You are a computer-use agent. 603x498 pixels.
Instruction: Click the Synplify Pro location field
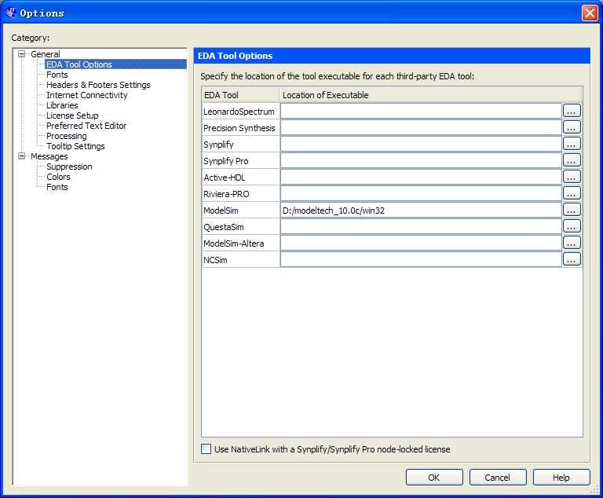click(x=421, y=160)
